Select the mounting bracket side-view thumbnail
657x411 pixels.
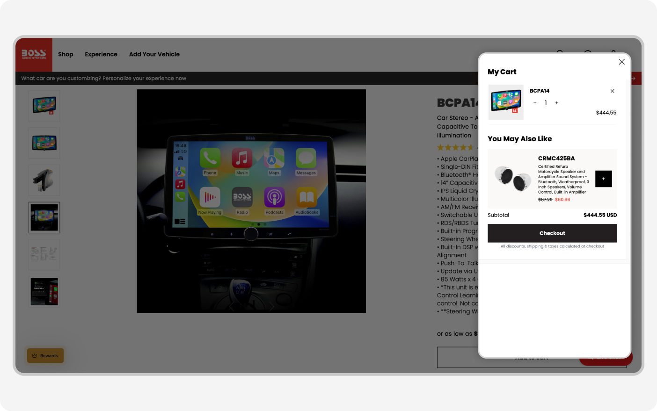point(44,180)
